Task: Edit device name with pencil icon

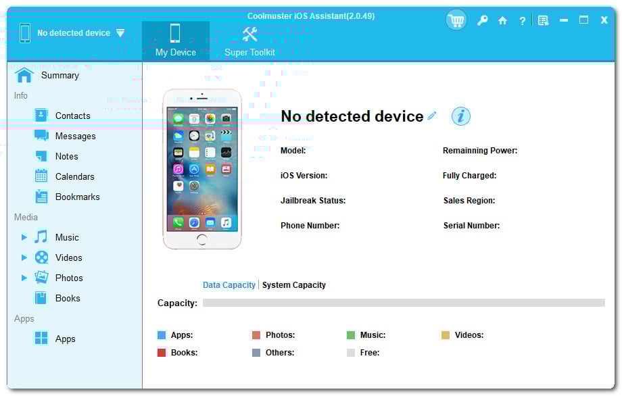Action: coord(432,116)
